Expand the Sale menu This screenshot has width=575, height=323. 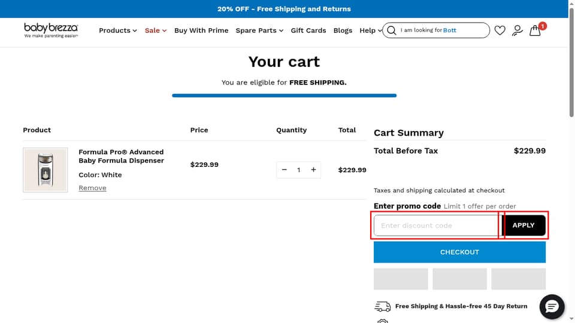[x=156, y=31]
